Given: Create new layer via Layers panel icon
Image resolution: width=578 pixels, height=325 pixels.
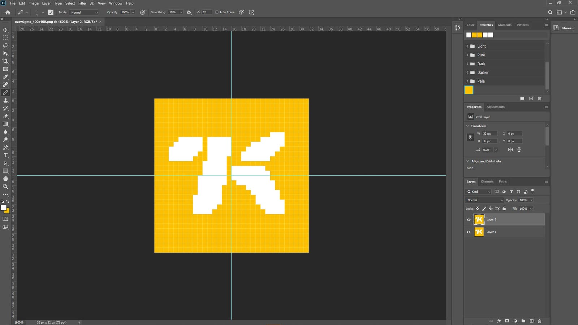Looking at the screenshot, I should click(531, 321).
